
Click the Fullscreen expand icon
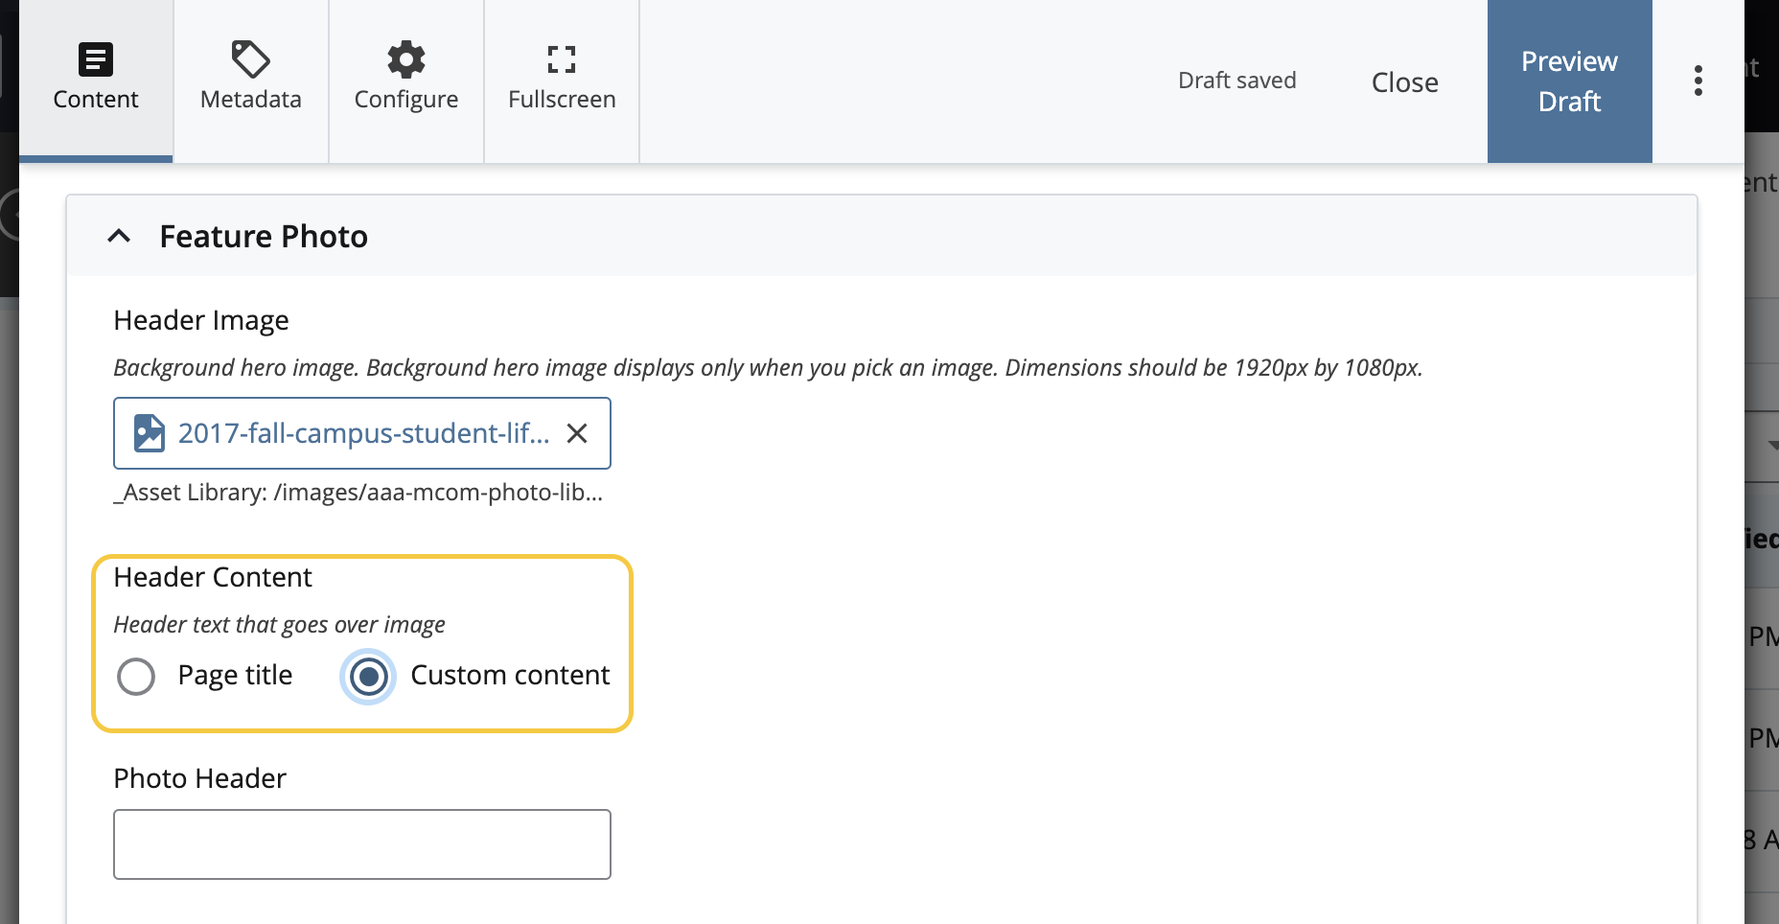562,59
